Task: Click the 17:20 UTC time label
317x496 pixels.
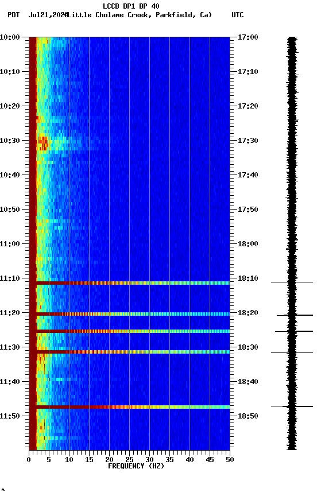Action: click(248, 106)
